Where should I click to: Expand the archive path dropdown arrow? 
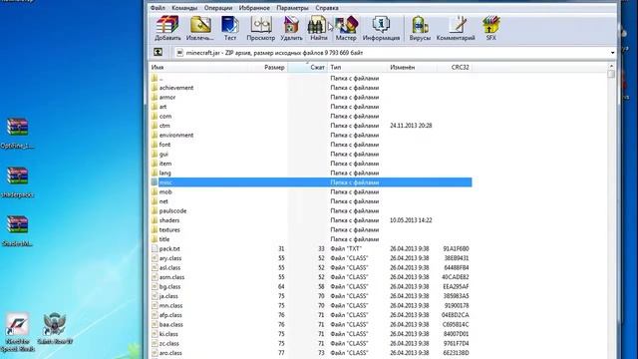[612, 53]
